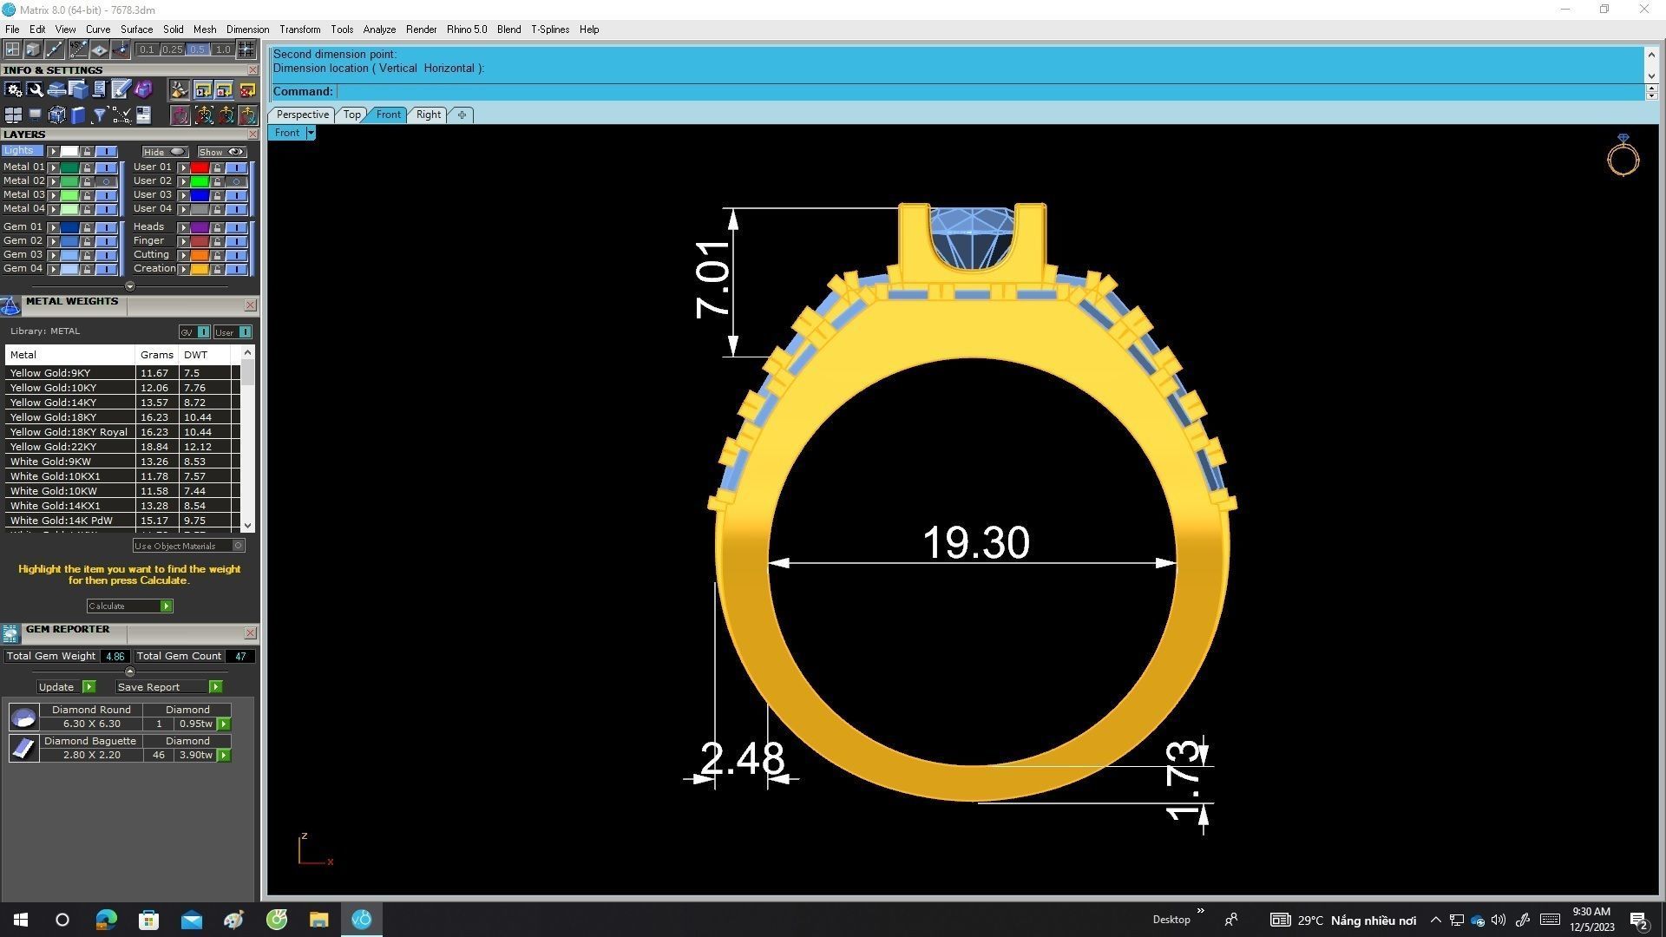Click the 45-degree snap icon in top toolbar
The width and height of the screenshot is (1666, 937).
click(78, 49)
